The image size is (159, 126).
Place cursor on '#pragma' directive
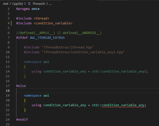tap(23, 9)
